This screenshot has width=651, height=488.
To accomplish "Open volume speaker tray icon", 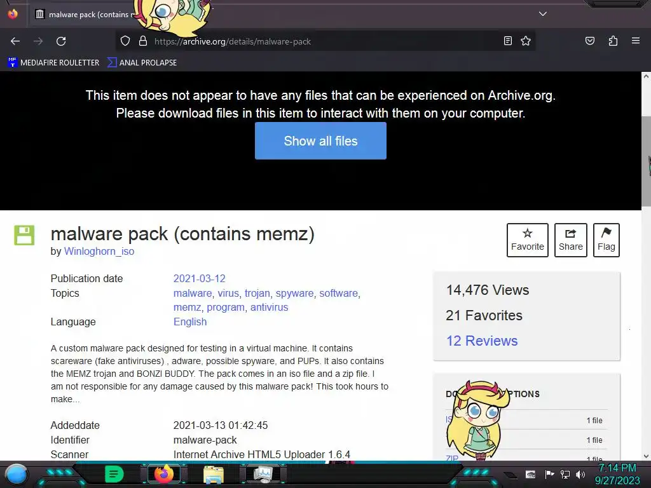I will point(580,474).
